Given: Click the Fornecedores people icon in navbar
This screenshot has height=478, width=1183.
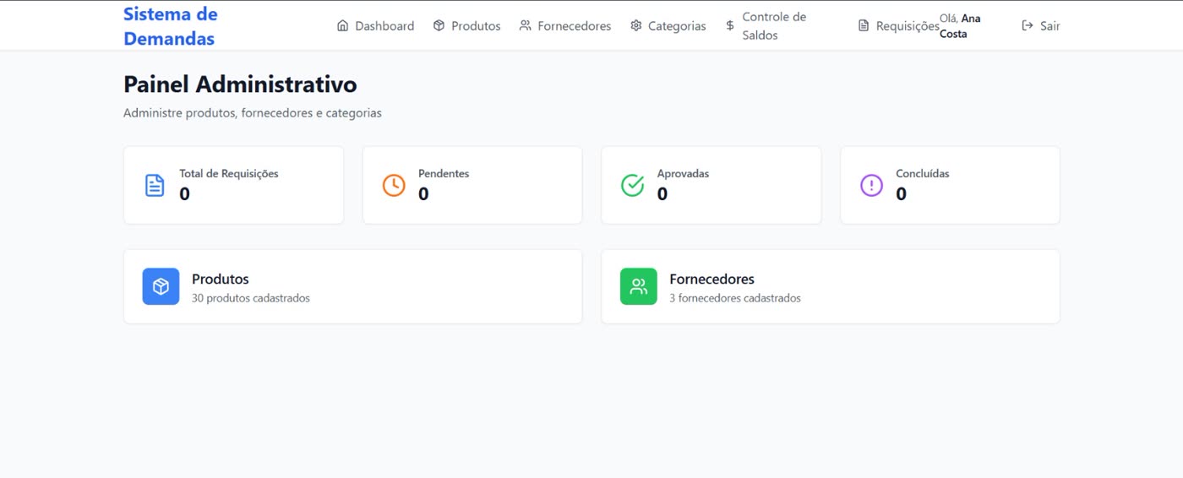Looking at the screenshot, I should coord(525,25).
